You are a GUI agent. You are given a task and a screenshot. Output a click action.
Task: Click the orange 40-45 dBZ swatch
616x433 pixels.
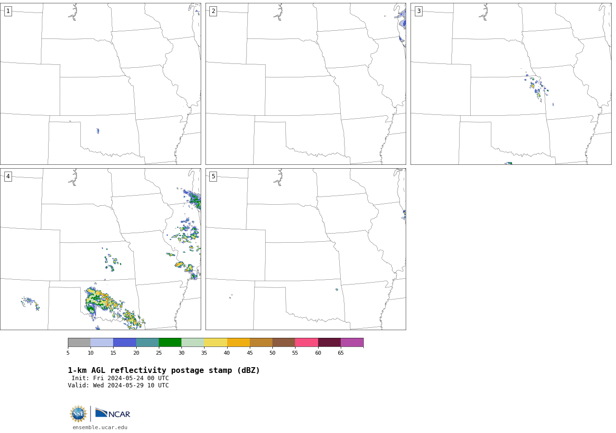(x=238, y=343)
